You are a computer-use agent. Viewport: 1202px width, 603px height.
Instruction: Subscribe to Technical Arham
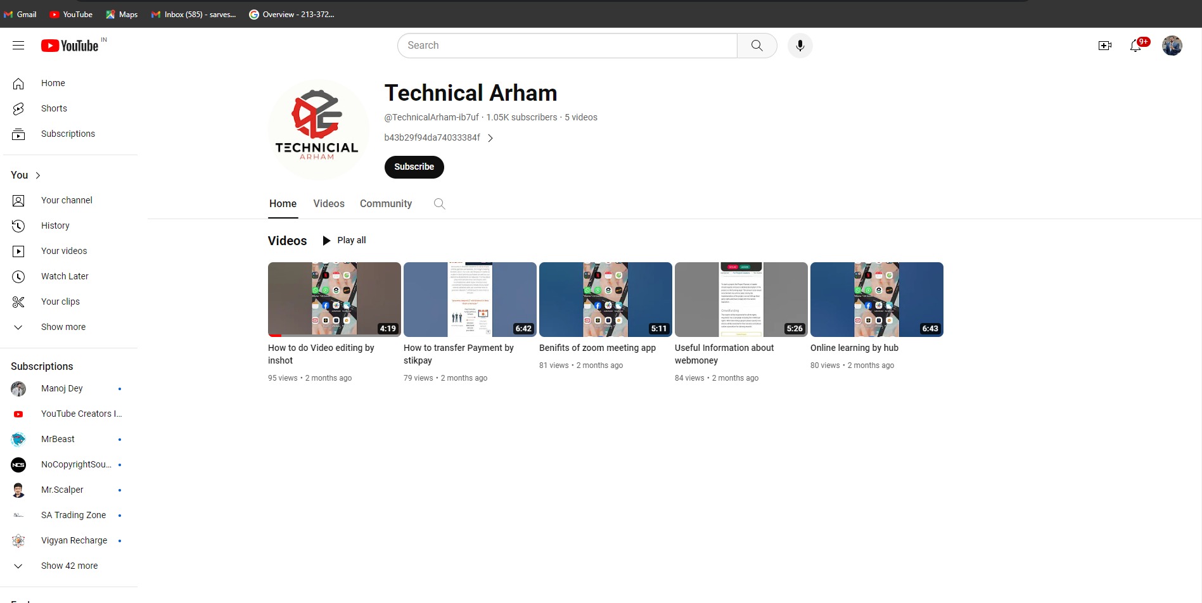[x=414, y=167]
